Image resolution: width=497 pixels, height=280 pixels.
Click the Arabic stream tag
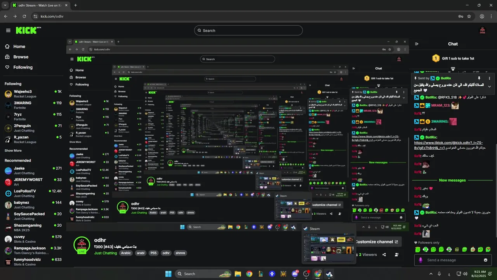coord(126,253)
